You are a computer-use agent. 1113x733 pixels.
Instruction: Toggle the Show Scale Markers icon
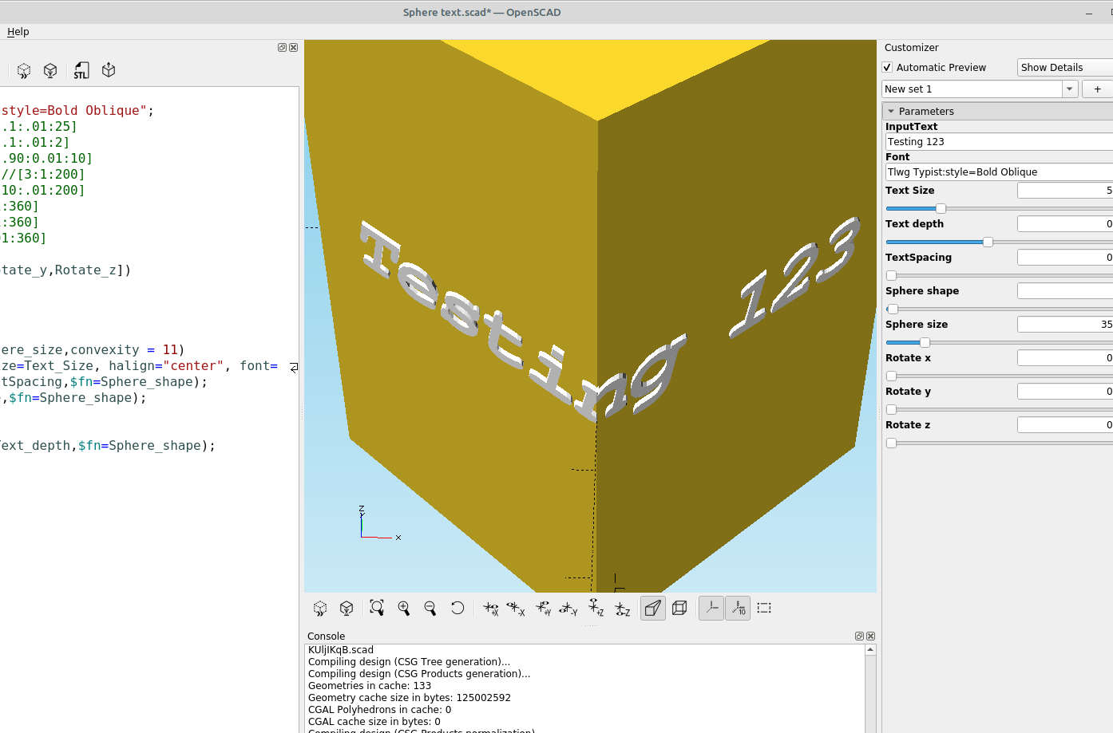click(x=738, y=608)
